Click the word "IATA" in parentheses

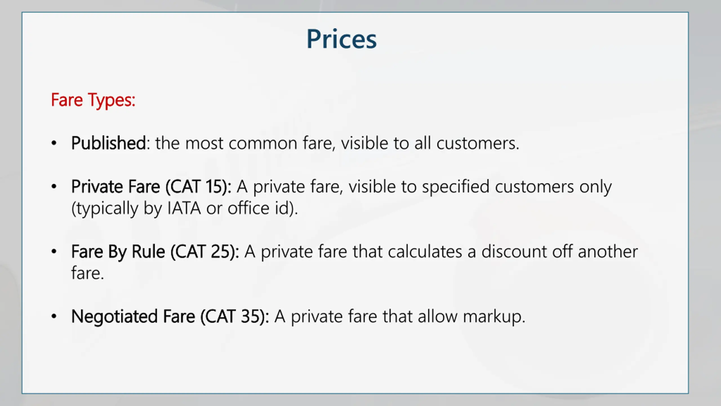[184, 208]
